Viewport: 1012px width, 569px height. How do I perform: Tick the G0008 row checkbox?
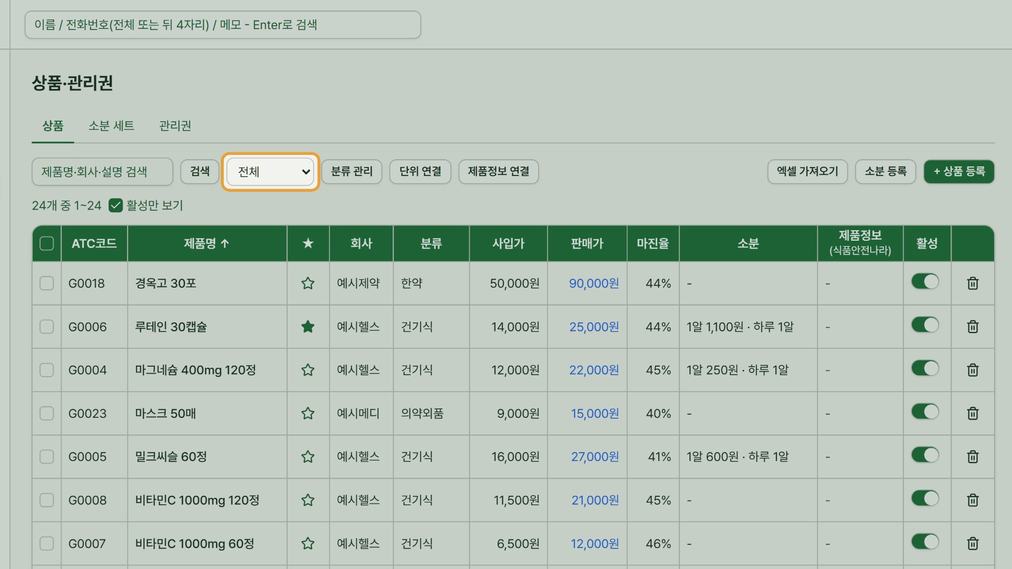click(47, 500)
